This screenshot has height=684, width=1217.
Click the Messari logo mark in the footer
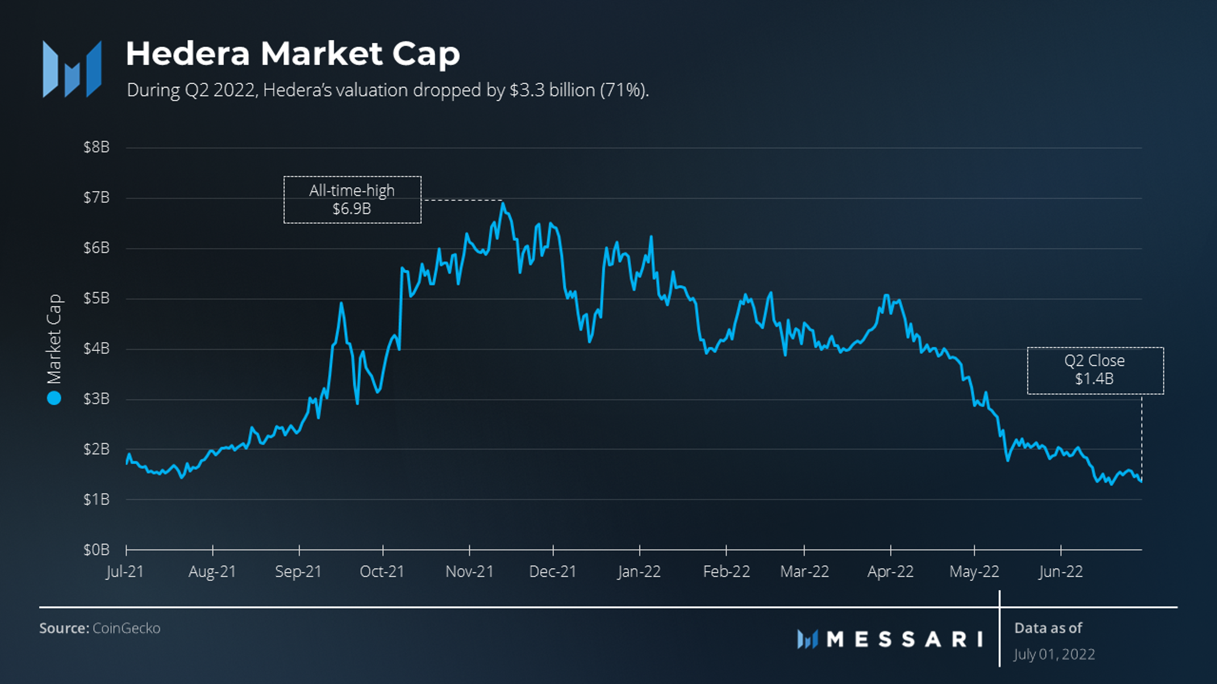[807, 639]
